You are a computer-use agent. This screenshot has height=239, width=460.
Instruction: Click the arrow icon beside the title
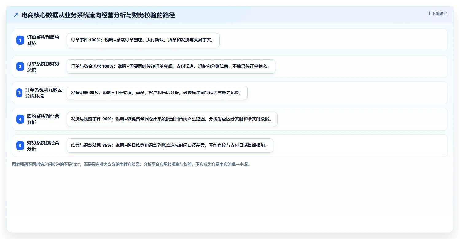pos(16,15)
